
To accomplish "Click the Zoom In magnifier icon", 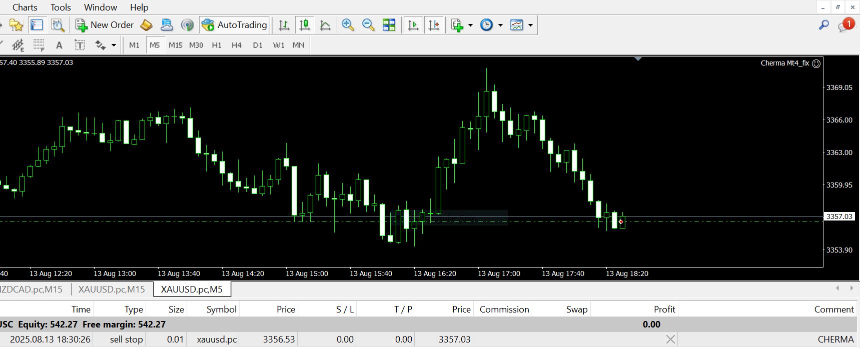I will point(348,25).
